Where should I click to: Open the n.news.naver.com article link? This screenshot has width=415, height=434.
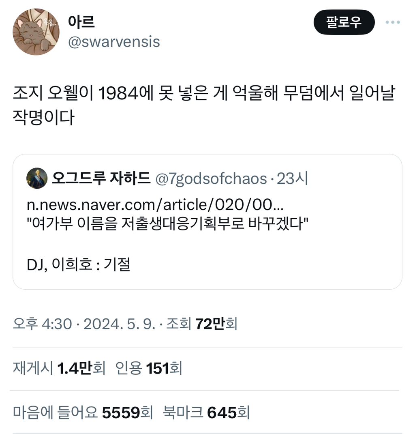(x=155, y=204)
